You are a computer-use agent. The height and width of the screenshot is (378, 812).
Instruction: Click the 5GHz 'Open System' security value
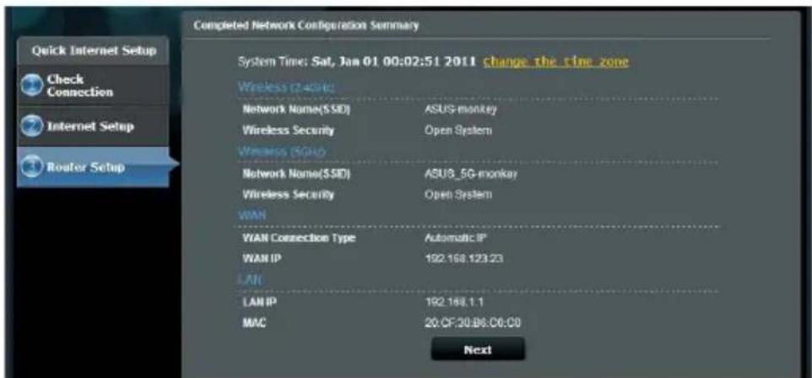457,195
